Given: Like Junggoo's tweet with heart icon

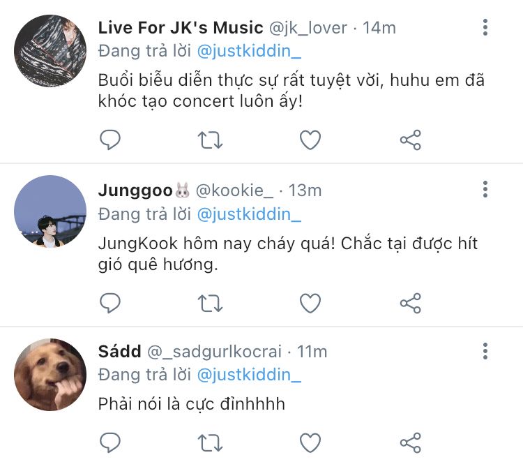Looking at the screenshot, I should (x=310, y=303).
